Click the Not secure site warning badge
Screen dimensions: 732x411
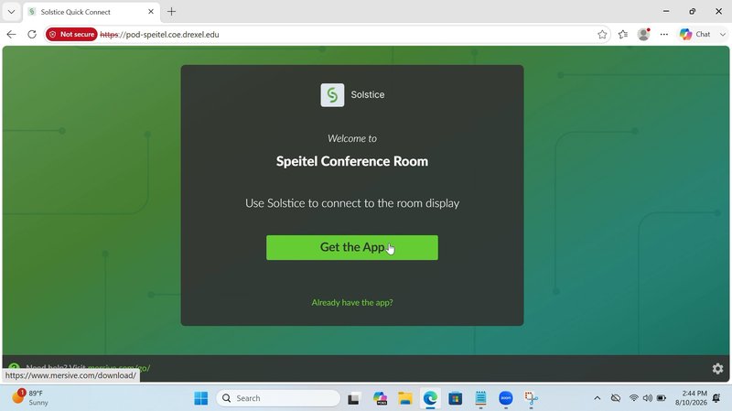click(x=71, y=35)
